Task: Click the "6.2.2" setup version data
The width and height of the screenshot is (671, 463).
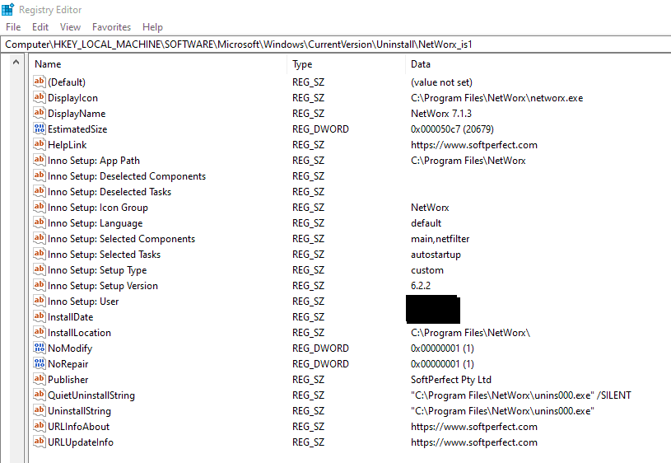Action: coord(421,286)
